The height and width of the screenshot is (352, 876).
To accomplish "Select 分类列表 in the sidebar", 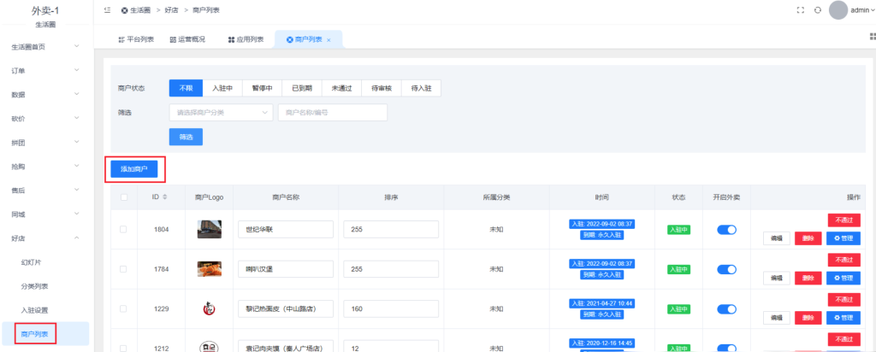I will 34,286.
